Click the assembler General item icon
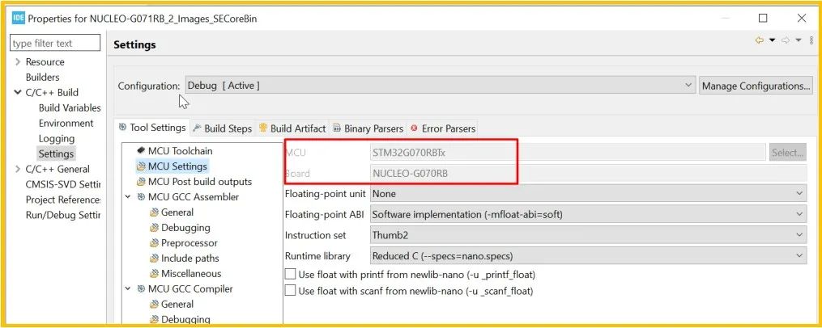The image size is (822, 328). pyautogui.click(x=154, y=212)
